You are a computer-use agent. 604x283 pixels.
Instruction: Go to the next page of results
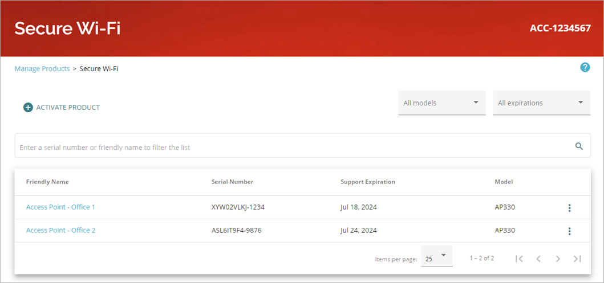(x=558, y=259)
